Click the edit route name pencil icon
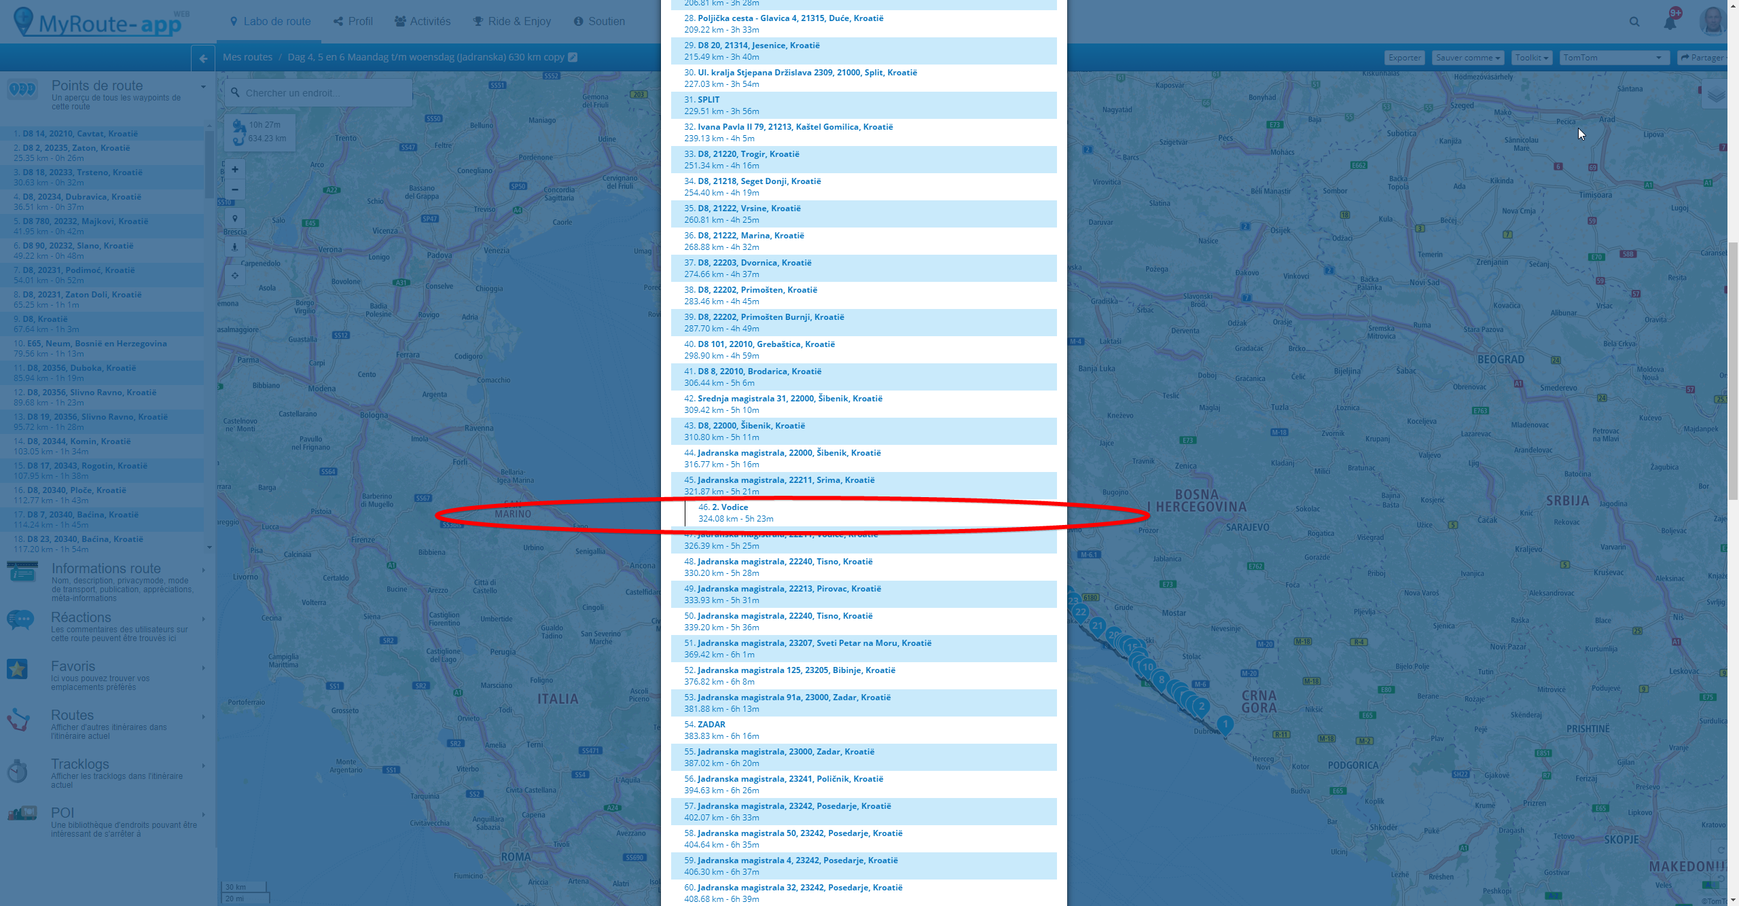This screenshot has height=906, width=1739. point(573,57)
